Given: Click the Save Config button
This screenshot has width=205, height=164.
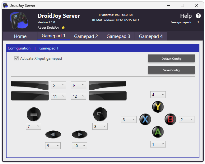Looking at the screenshot, I should tap(171, 70).
